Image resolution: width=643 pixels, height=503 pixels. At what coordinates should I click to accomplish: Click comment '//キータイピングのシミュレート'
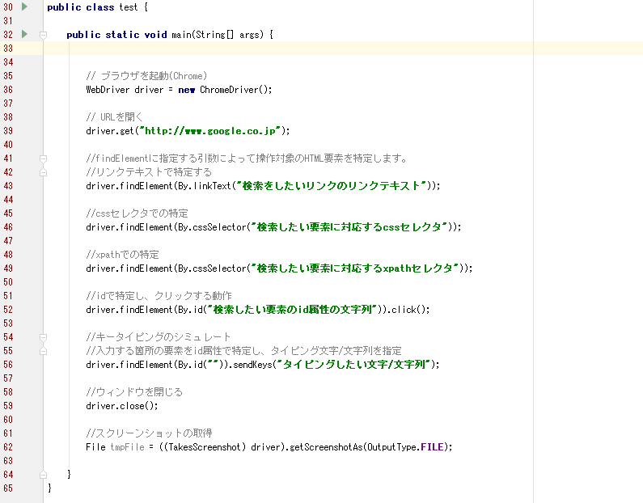[x=159, y=337]
